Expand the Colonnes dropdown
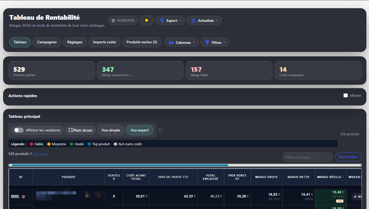 click(x=182, y=43)
